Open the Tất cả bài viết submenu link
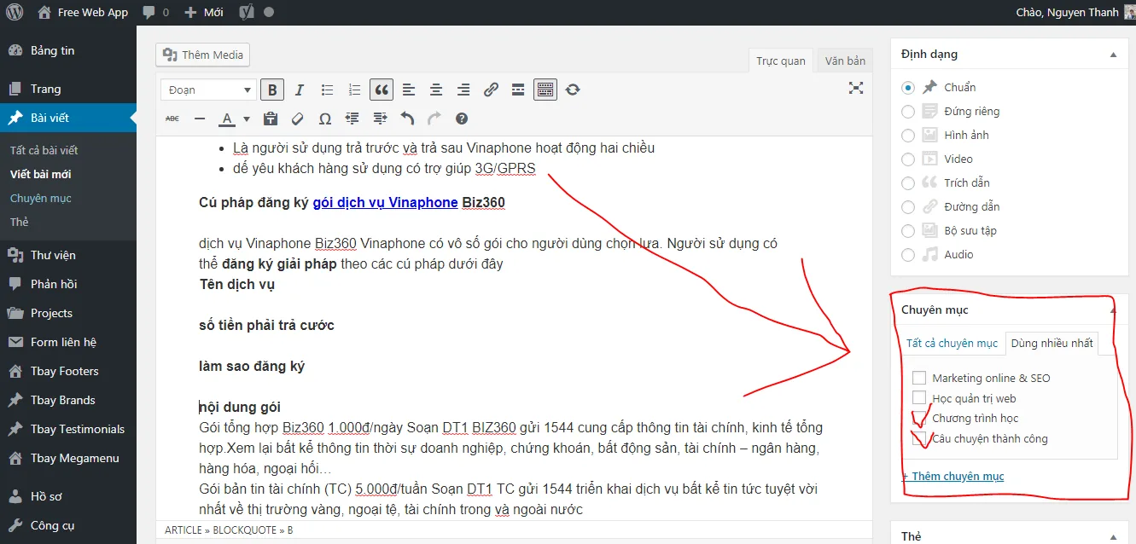The width and height of the screenshot is (1136, 544). pos(44,150)
